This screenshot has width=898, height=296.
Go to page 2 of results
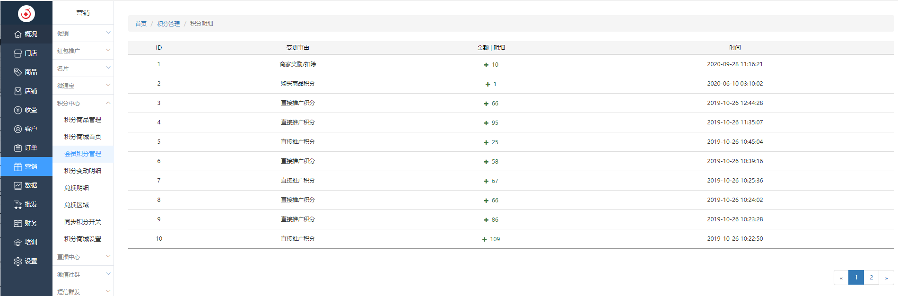point(871,278)
